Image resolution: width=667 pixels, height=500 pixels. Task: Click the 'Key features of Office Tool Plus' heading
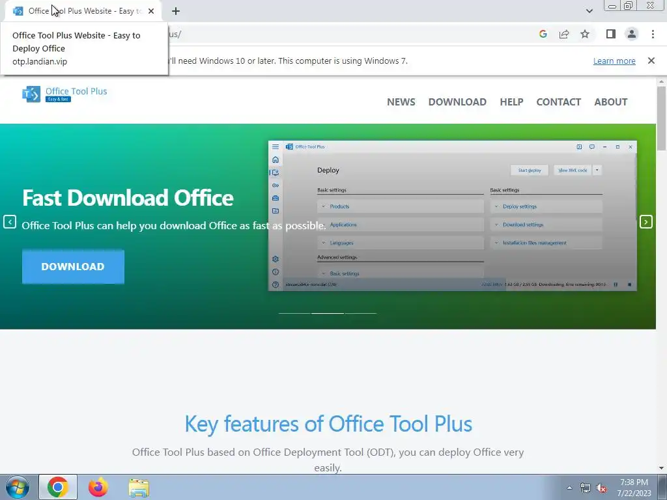pyautogui.click(x=328, y=423)
